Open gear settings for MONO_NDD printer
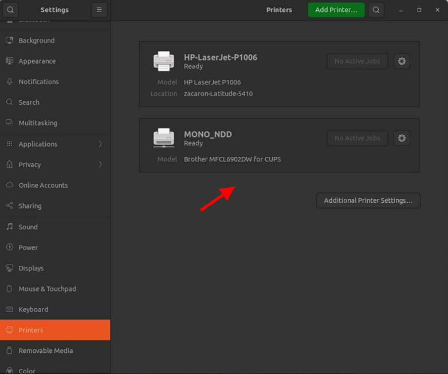The image size is (448, 374). (x=402, y=138)
